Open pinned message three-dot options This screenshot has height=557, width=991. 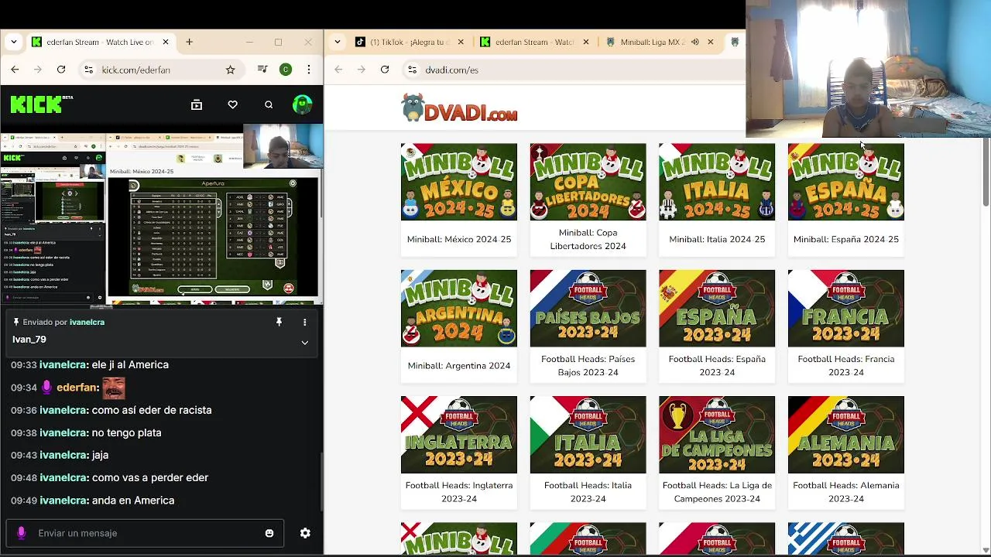coord(304,322)
